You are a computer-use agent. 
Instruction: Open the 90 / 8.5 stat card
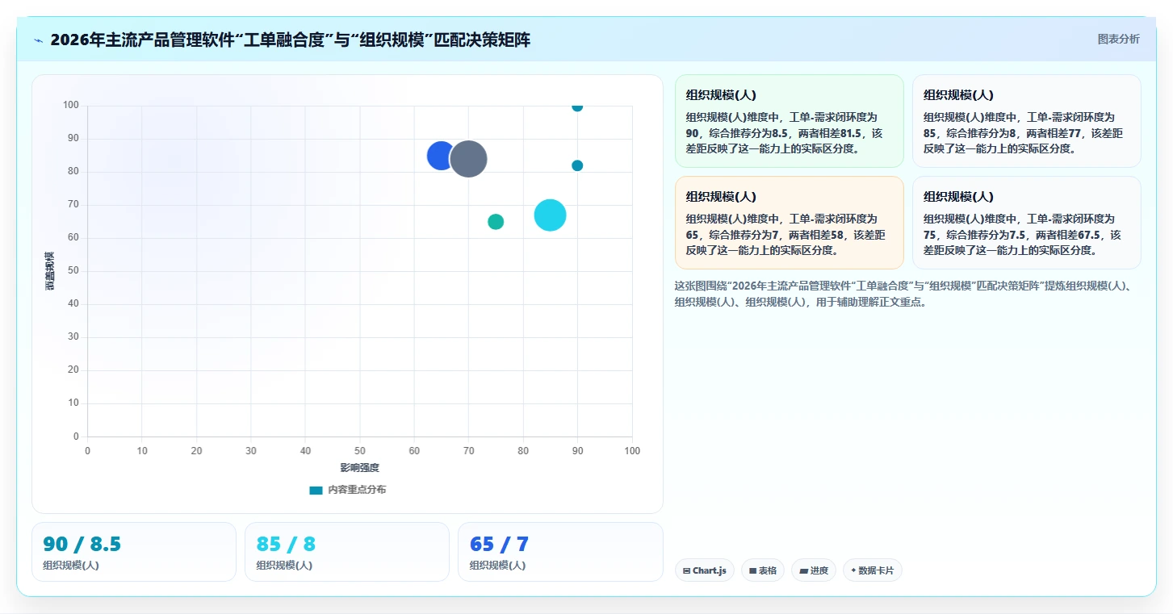tap(134, 552)
